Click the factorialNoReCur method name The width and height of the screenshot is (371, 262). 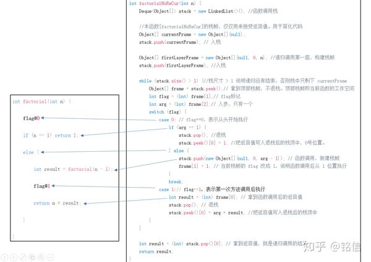point(159,3)
